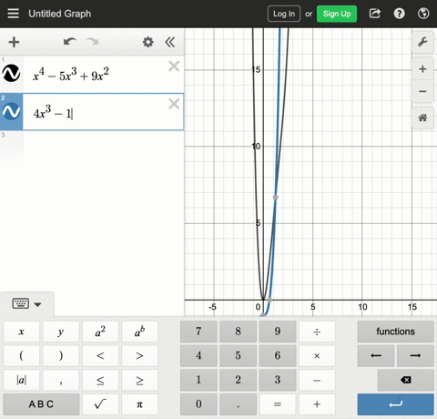Image resolution: width=437 pixels, height=419 pixels.
Task: Tap the less than key
Action: click(x=100, y=356)
